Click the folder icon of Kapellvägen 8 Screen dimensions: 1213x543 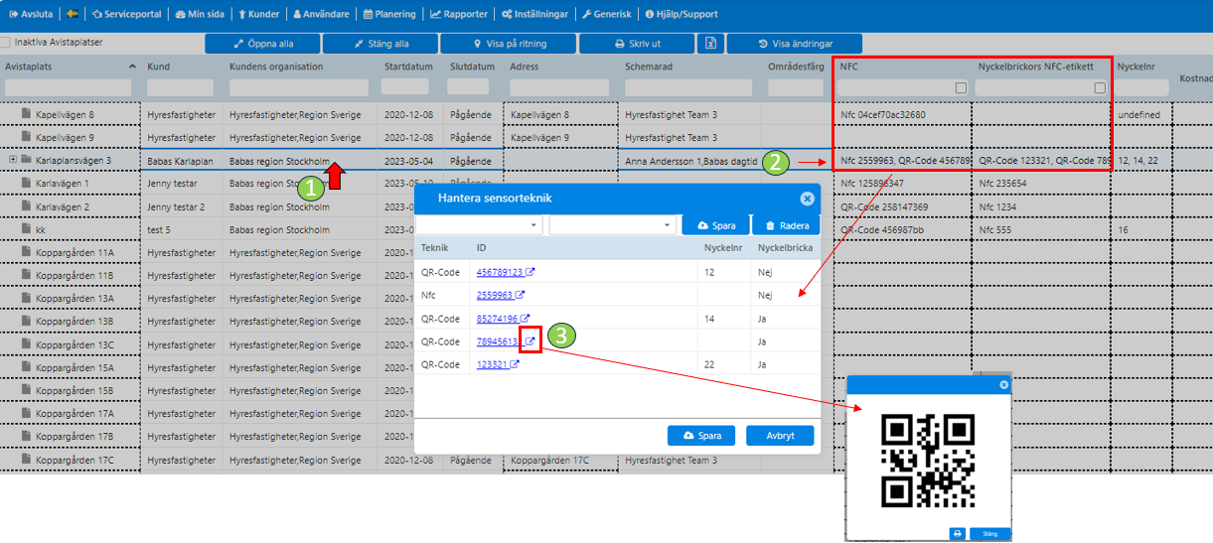pos(28,114)
